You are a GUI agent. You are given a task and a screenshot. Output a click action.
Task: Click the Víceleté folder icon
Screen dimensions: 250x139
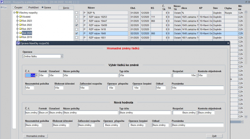tap(20, 17)
